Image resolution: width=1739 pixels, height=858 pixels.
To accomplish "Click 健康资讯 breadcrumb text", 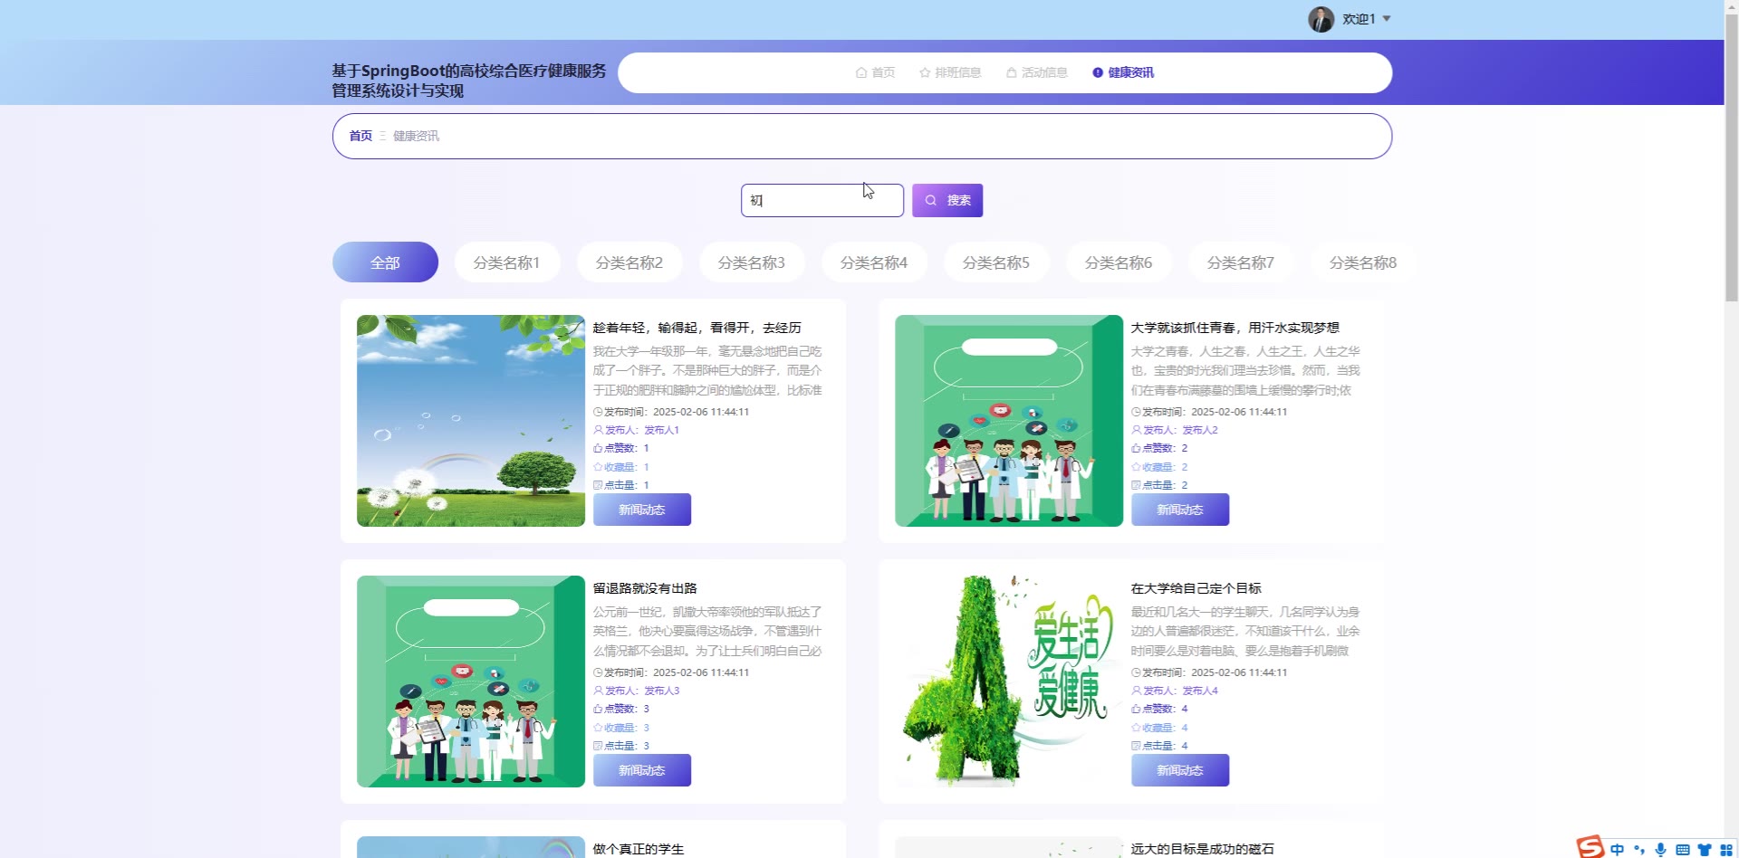I will tap(416, 136).
